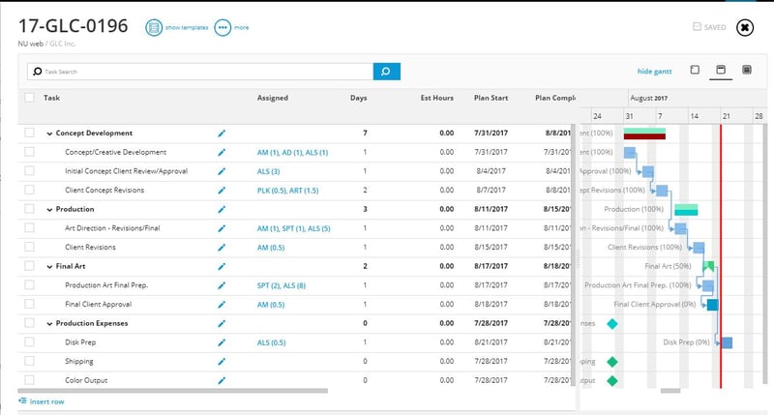Screen dimensions: 774x415
Task: Click inside the Task Search field
Action: pos(200,72)
